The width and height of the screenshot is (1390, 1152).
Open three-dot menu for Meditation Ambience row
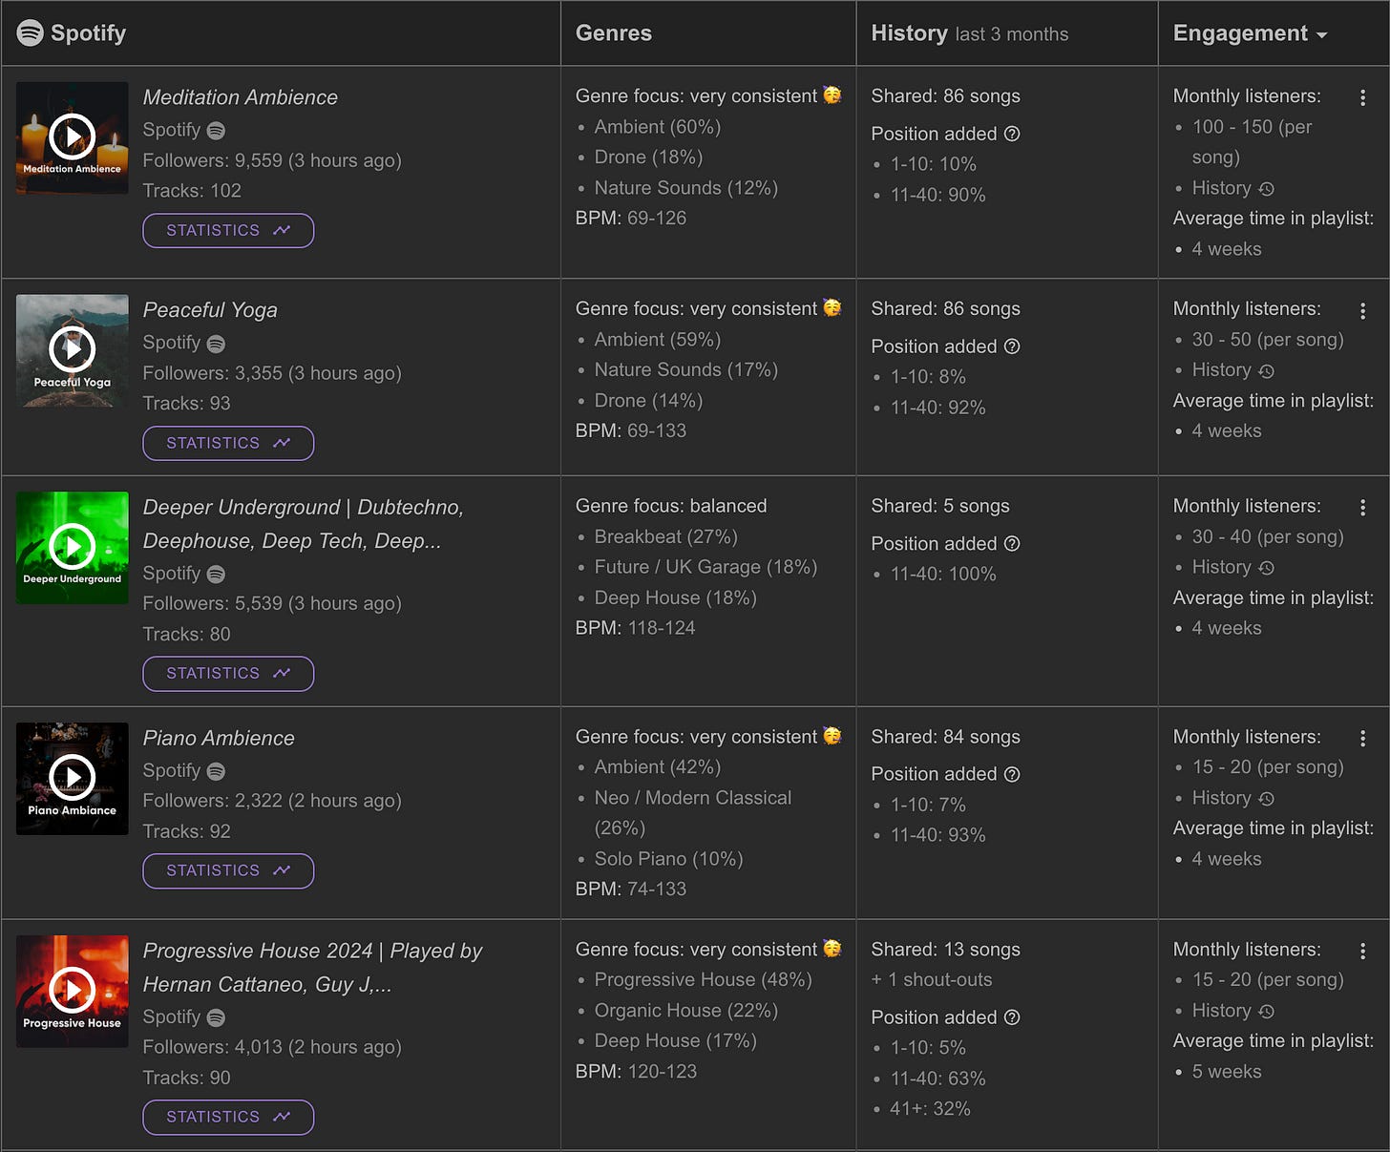pyautogui.click(x=1362, y=97)
